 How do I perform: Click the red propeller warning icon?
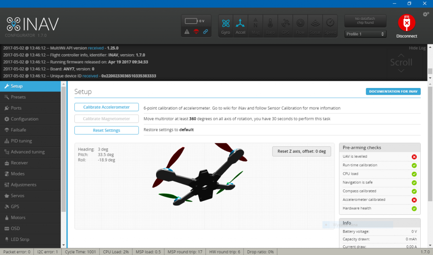196,31
